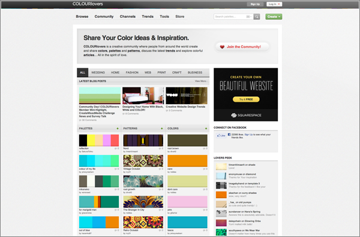Open the green striped blog post thumbnail
The width and height of the screenshot is (360, 237).
(100, 96)
